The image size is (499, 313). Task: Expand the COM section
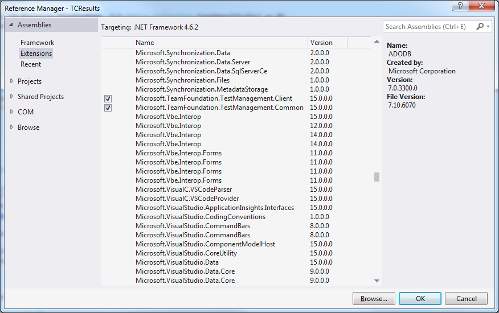point(12,112)
